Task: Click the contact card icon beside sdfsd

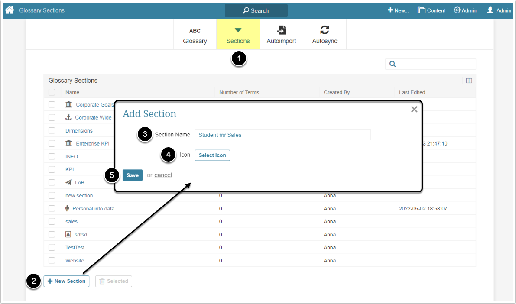Action: [x=68, y=234]
